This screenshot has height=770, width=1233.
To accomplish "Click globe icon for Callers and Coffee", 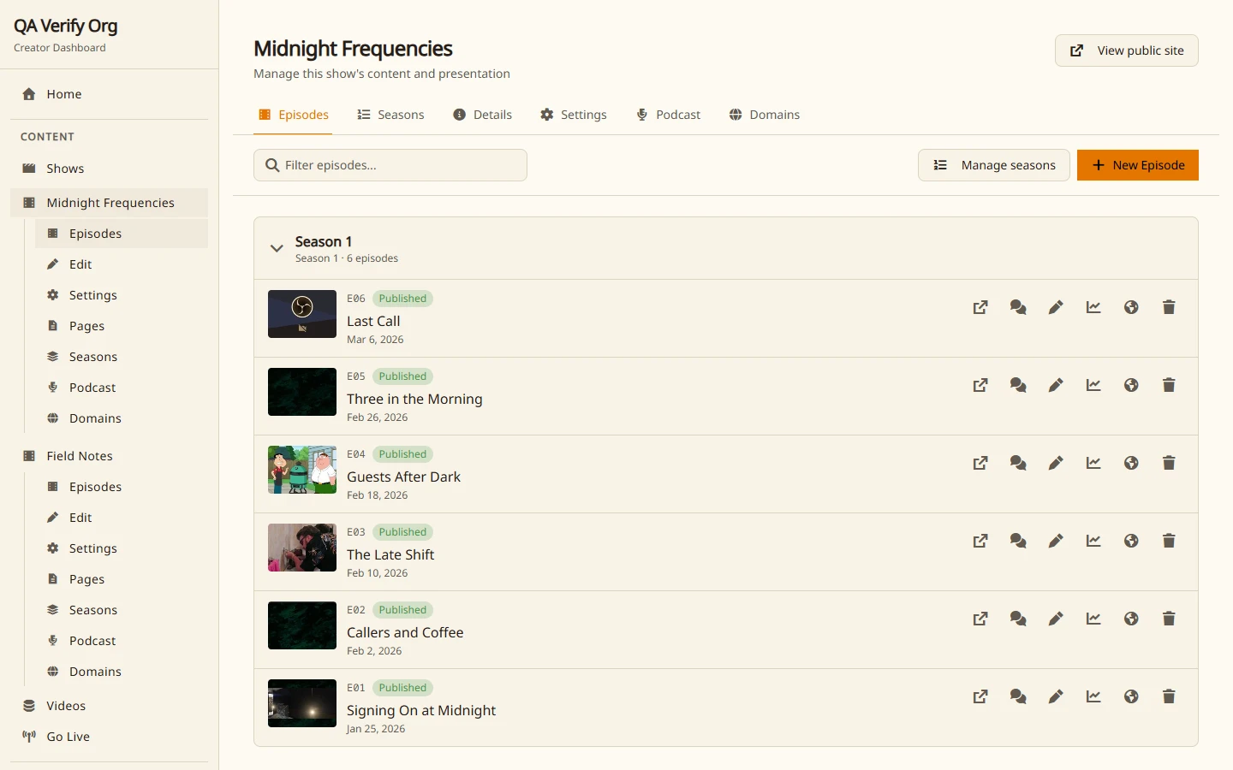I will (x=1131, y=619).
